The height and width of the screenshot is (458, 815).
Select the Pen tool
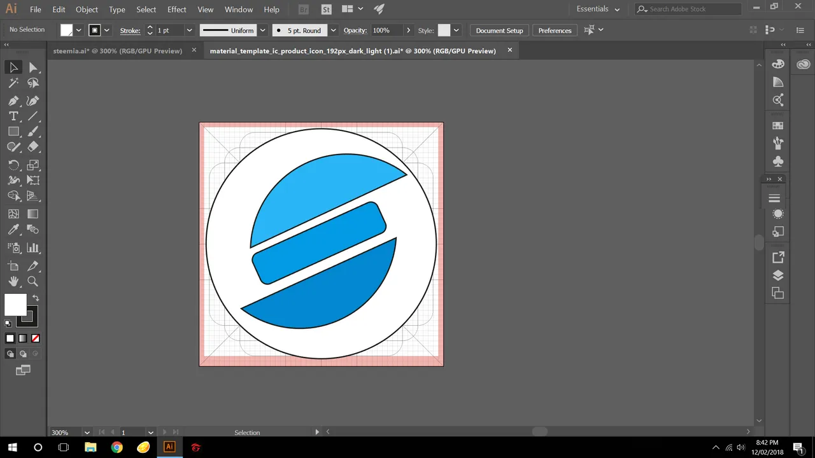tap(13, 101)
